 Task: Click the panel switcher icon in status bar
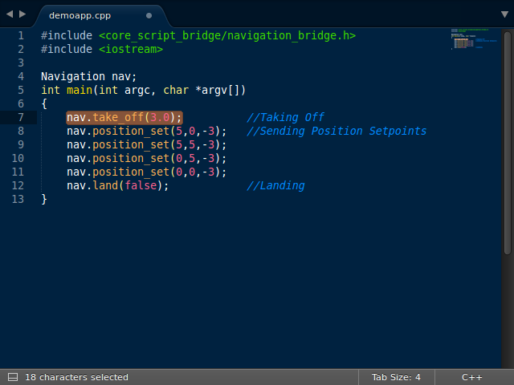click(12, 377)
